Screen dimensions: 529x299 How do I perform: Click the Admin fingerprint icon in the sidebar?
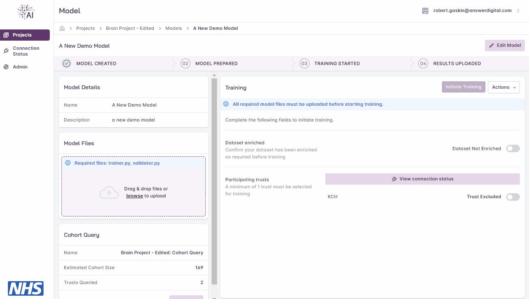click(x=6, y=67)
